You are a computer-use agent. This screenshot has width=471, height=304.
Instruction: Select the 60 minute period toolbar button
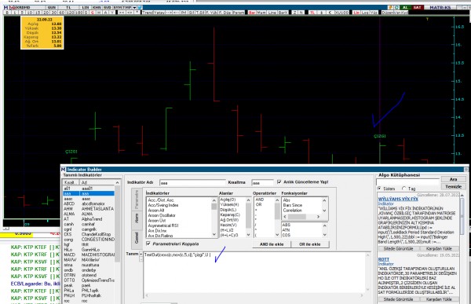coord(62,13)
